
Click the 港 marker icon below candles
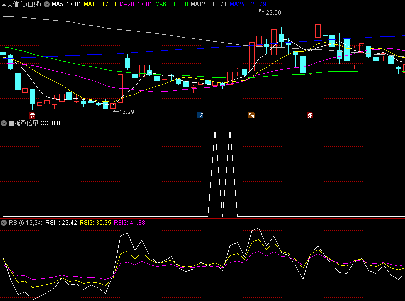point(32,115)
